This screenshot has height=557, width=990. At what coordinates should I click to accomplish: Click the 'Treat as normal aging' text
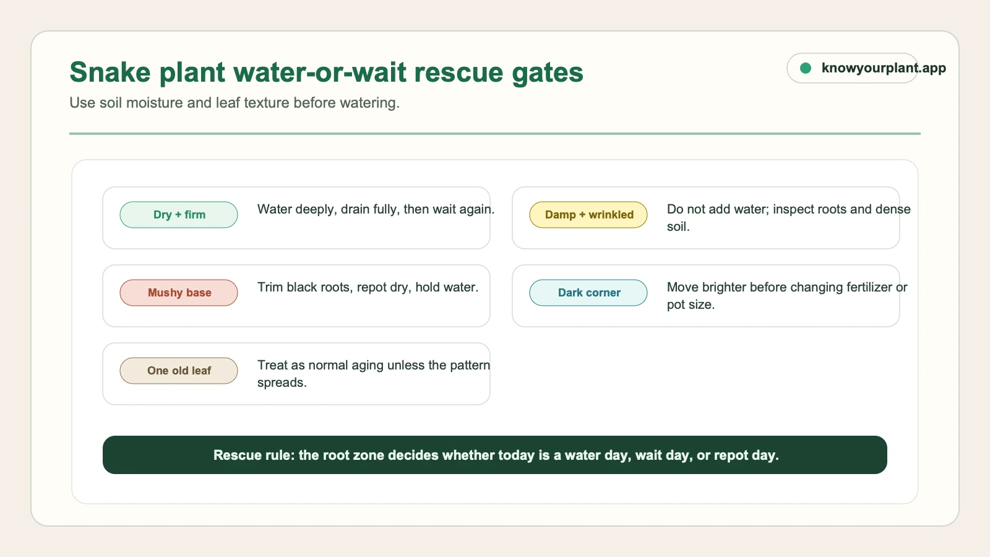point(374,374)
